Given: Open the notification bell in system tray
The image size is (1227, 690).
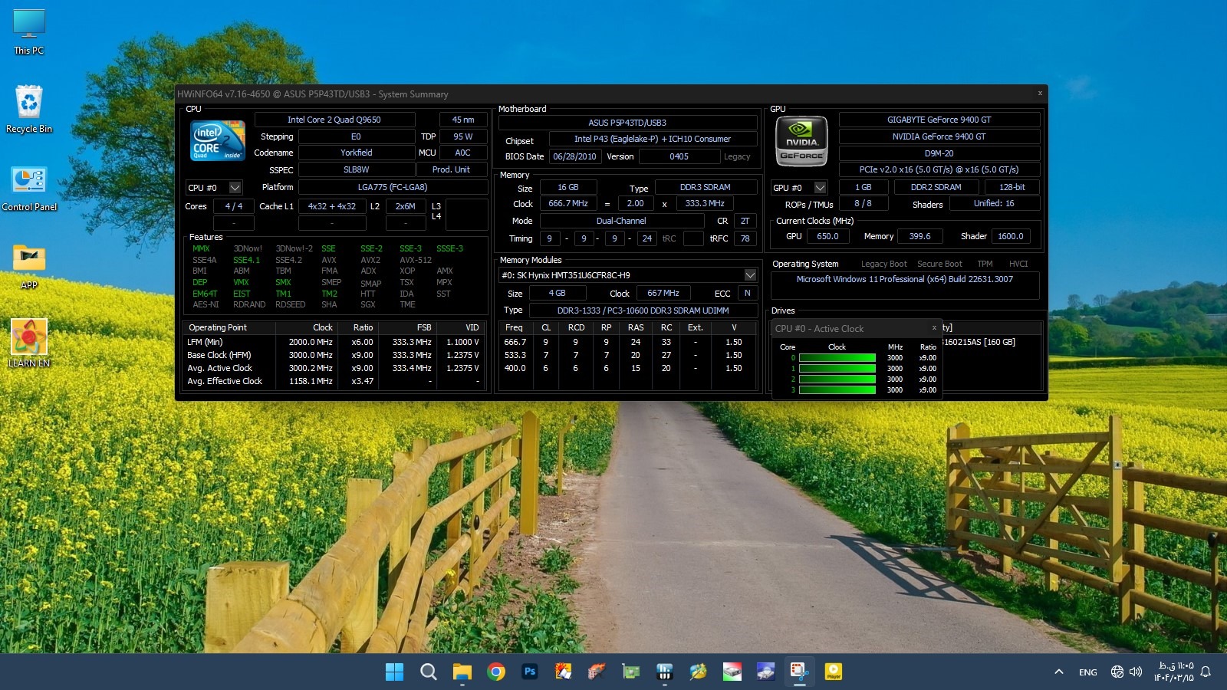Looking at the screenshot, I should (1206, 672).
